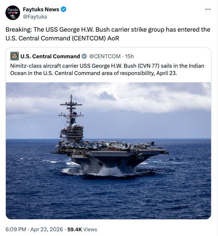Click the gray verified badge beside U.S. Central Command
This screenshot has width=218, height=236.
click(84, 56)
